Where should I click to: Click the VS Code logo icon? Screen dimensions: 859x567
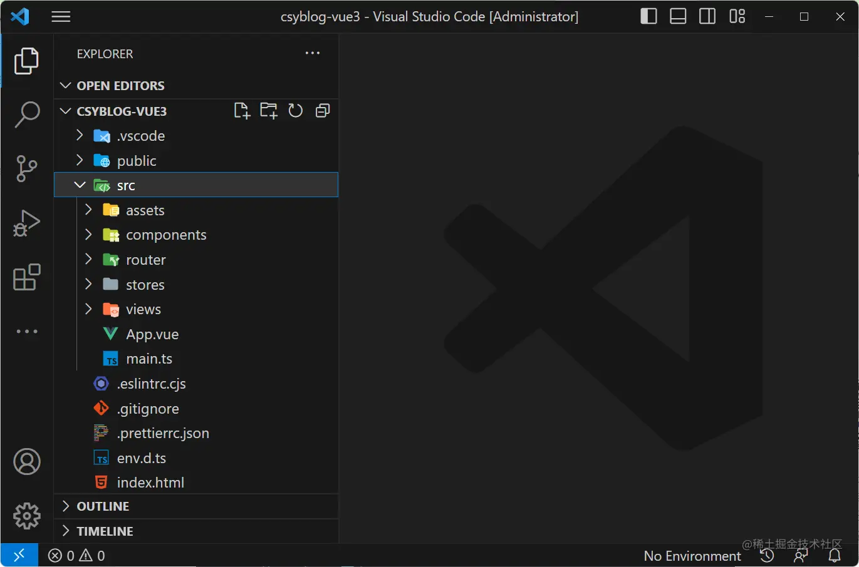pyautogui.click(x=20, y=16)
